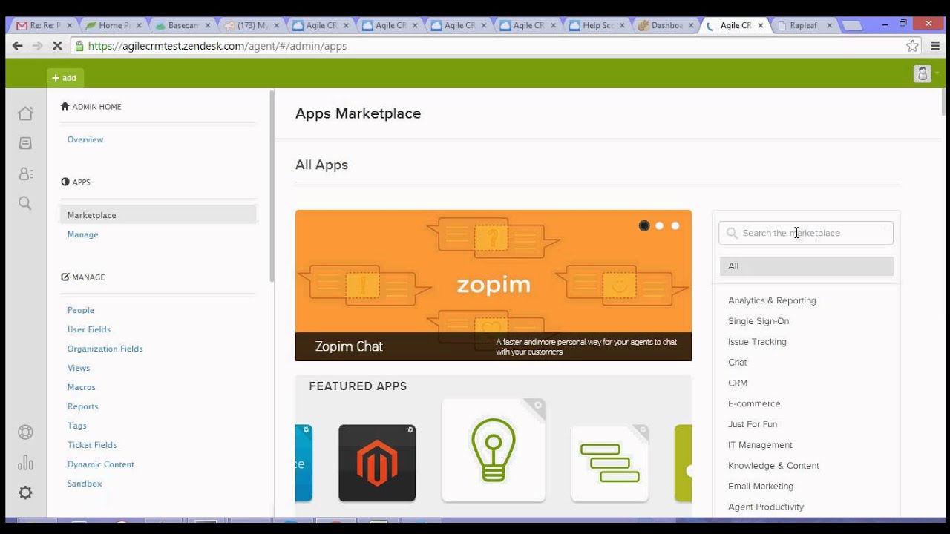Click the Admin Home house icon

coord(65,106)
